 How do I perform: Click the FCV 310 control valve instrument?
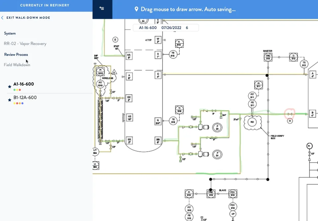[x=233, y=194]
